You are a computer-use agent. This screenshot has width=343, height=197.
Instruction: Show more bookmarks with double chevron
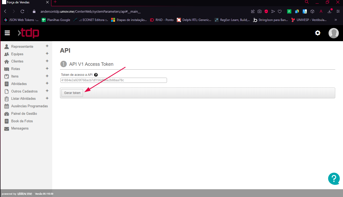coord(336,20)
